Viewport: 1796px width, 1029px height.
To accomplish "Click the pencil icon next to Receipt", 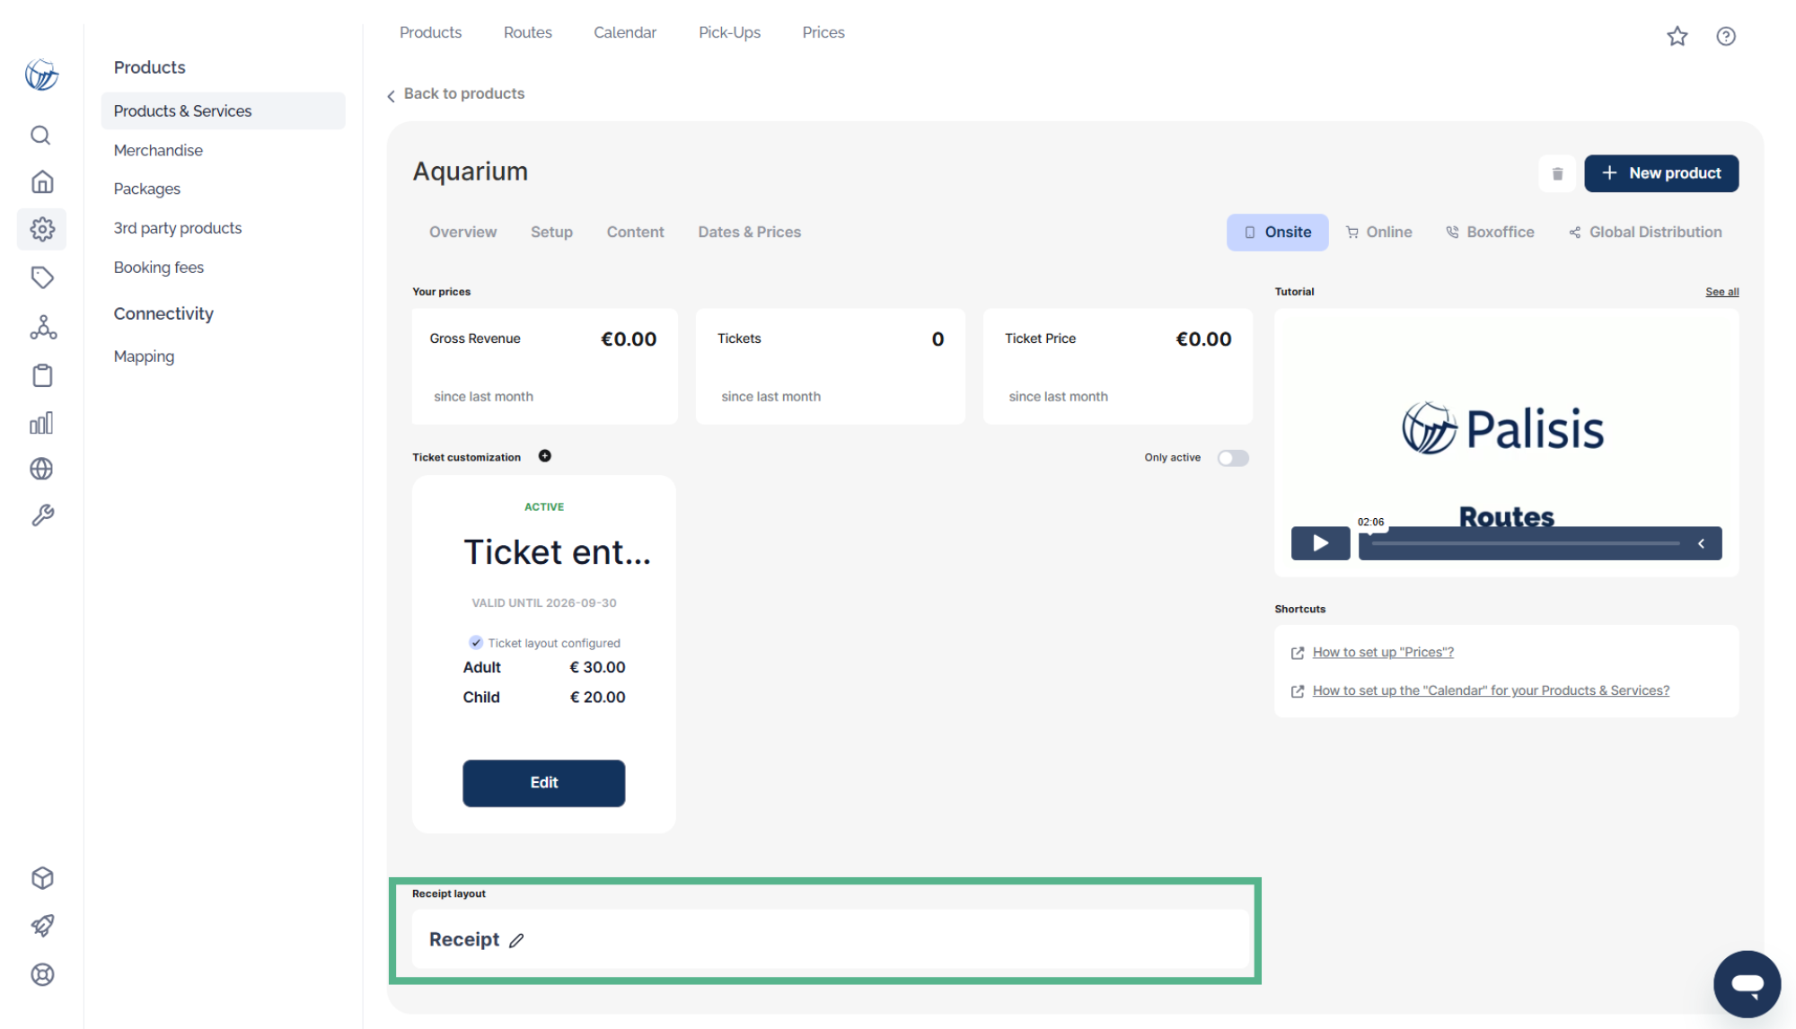I will [516, 940].
